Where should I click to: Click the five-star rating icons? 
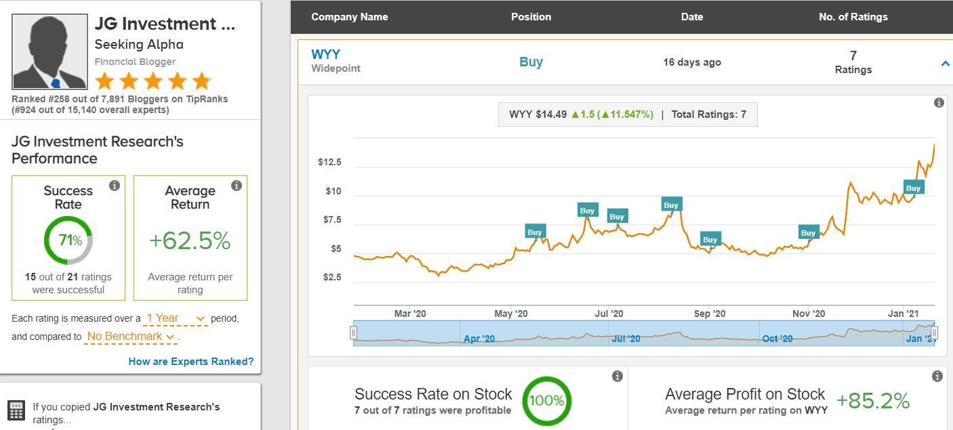pos(153,82)
